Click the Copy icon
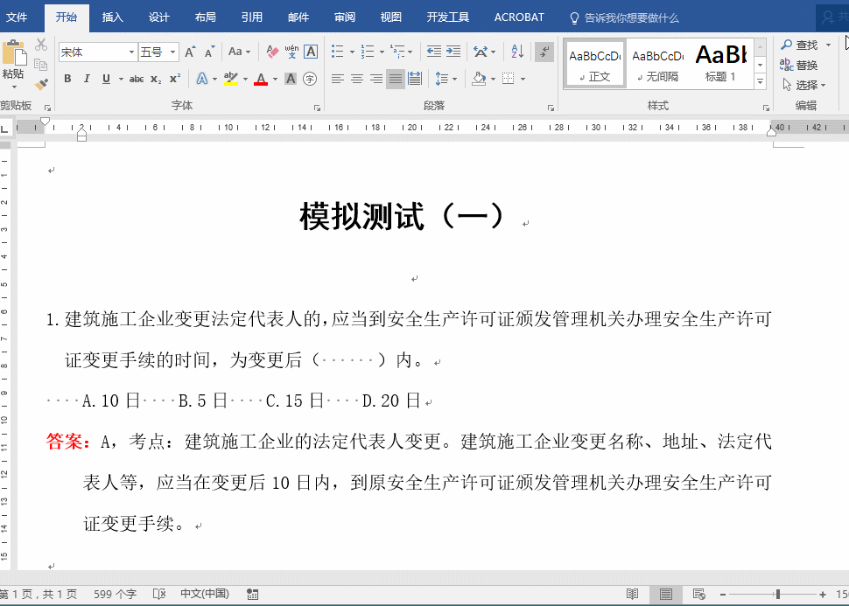Viewport: 849px width, 606px height. 40,65
